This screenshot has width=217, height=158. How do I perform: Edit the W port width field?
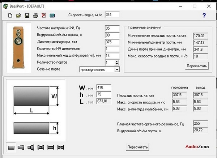pos(104,87)
